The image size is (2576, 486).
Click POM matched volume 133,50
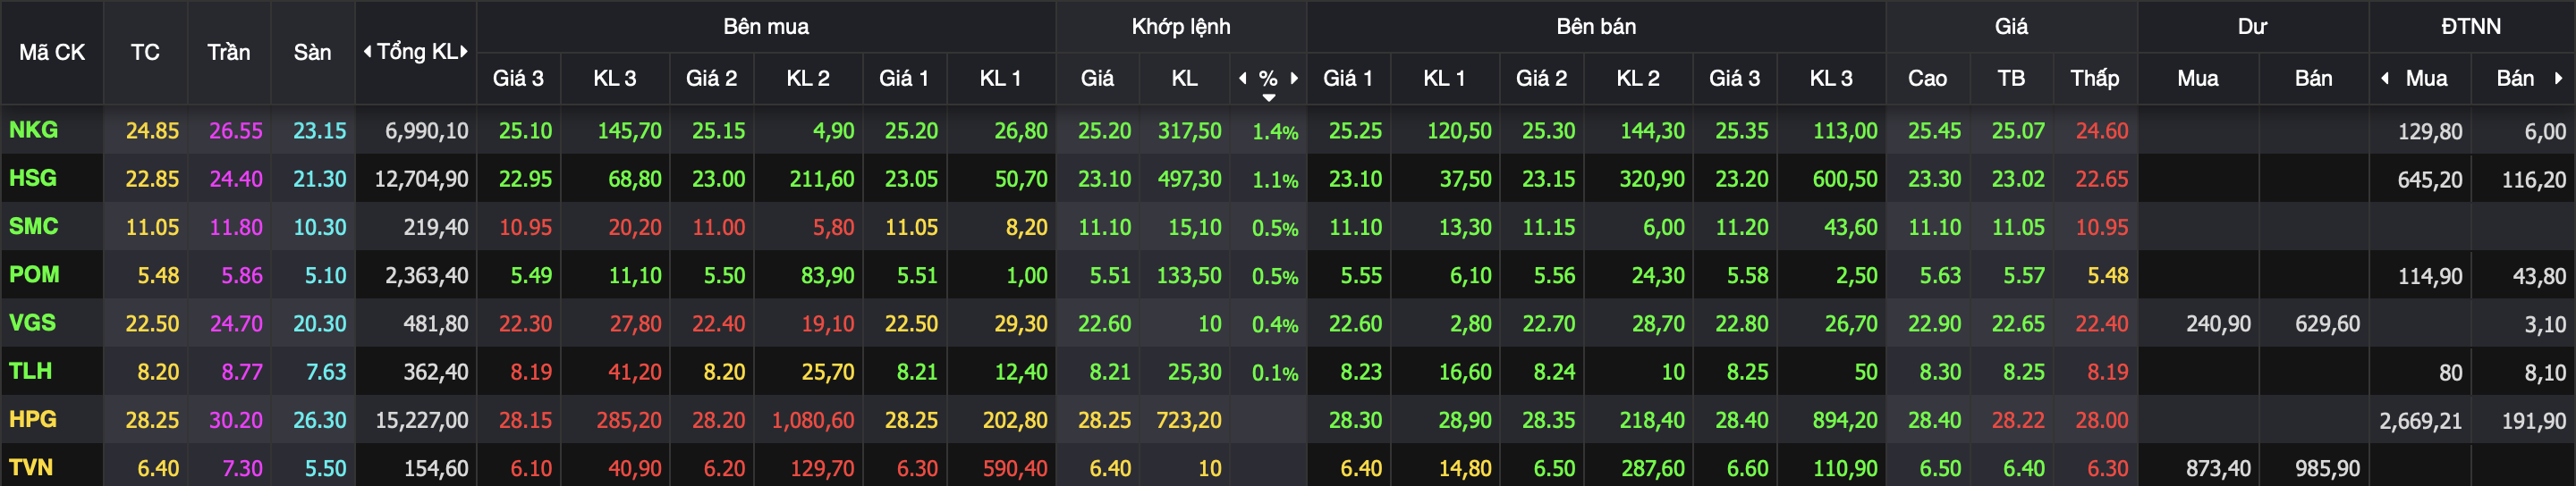1189,275
